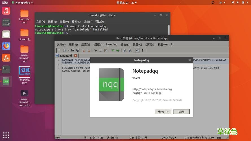Viewport: 251px width, 141px height.
Task: Click the Save icon in Notepadqq toolbar
Action: [73, 50]
